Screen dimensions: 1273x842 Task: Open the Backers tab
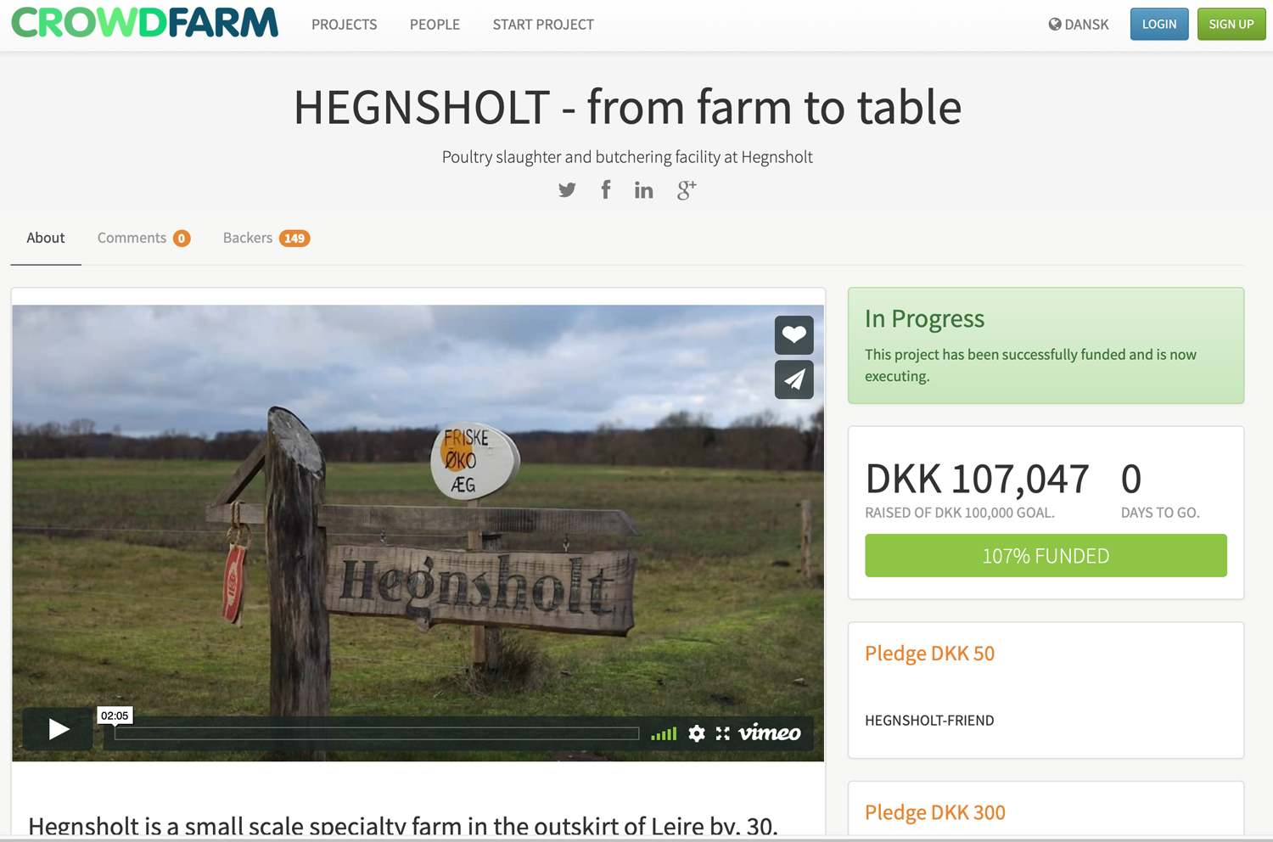click(x=266, y=238)
